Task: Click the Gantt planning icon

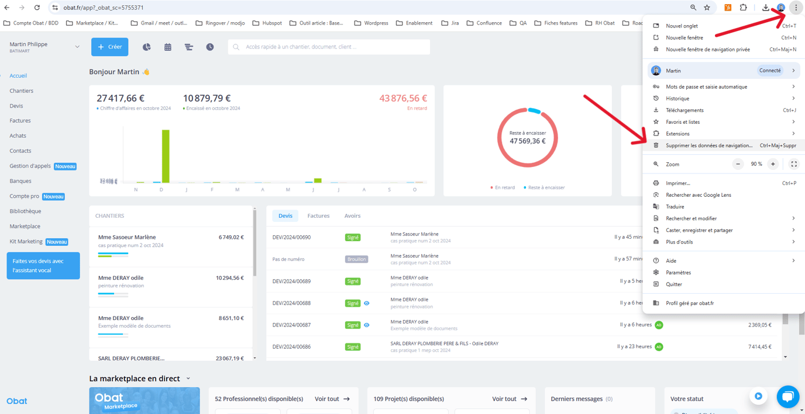Action: (x=189, y=47)
